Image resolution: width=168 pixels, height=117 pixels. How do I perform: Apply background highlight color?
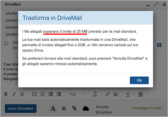(141, 94)
